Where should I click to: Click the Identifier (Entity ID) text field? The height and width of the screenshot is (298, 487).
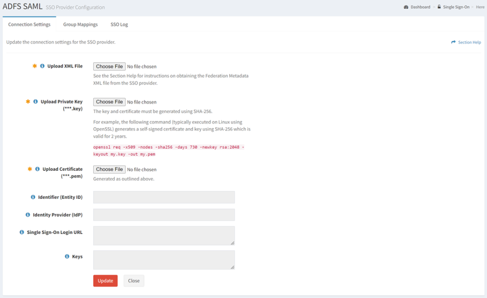coord(164,197)
